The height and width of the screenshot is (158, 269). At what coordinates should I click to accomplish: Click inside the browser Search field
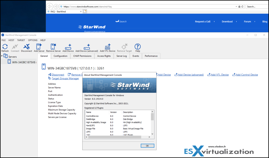click(257, 6)
